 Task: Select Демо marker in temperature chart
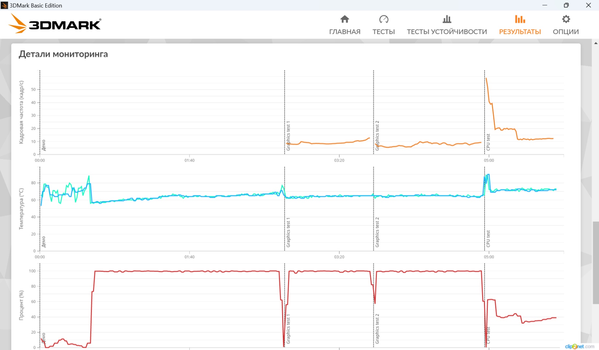coord(44,242)
